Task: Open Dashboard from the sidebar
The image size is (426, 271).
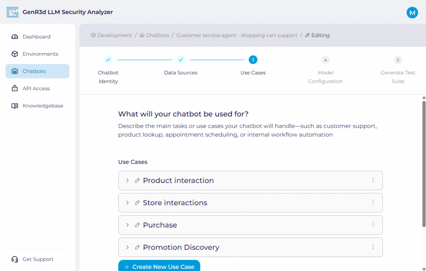Action: pyautogui.click(x=37, y=37)
